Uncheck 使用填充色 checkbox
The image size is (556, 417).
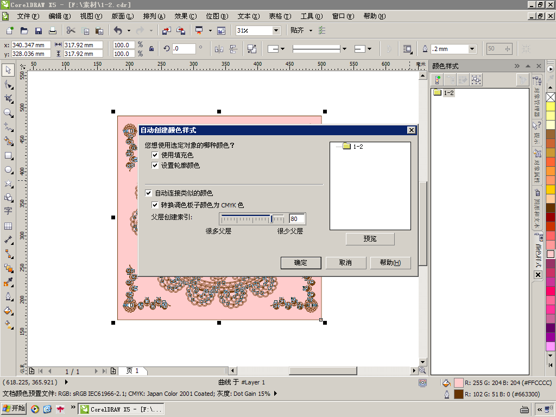coord(155,155)
